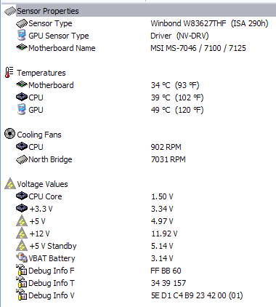Click the fan icon beside Cooling Fans
Viewport: 276px width, 307px height.
(x=9, y=134)
